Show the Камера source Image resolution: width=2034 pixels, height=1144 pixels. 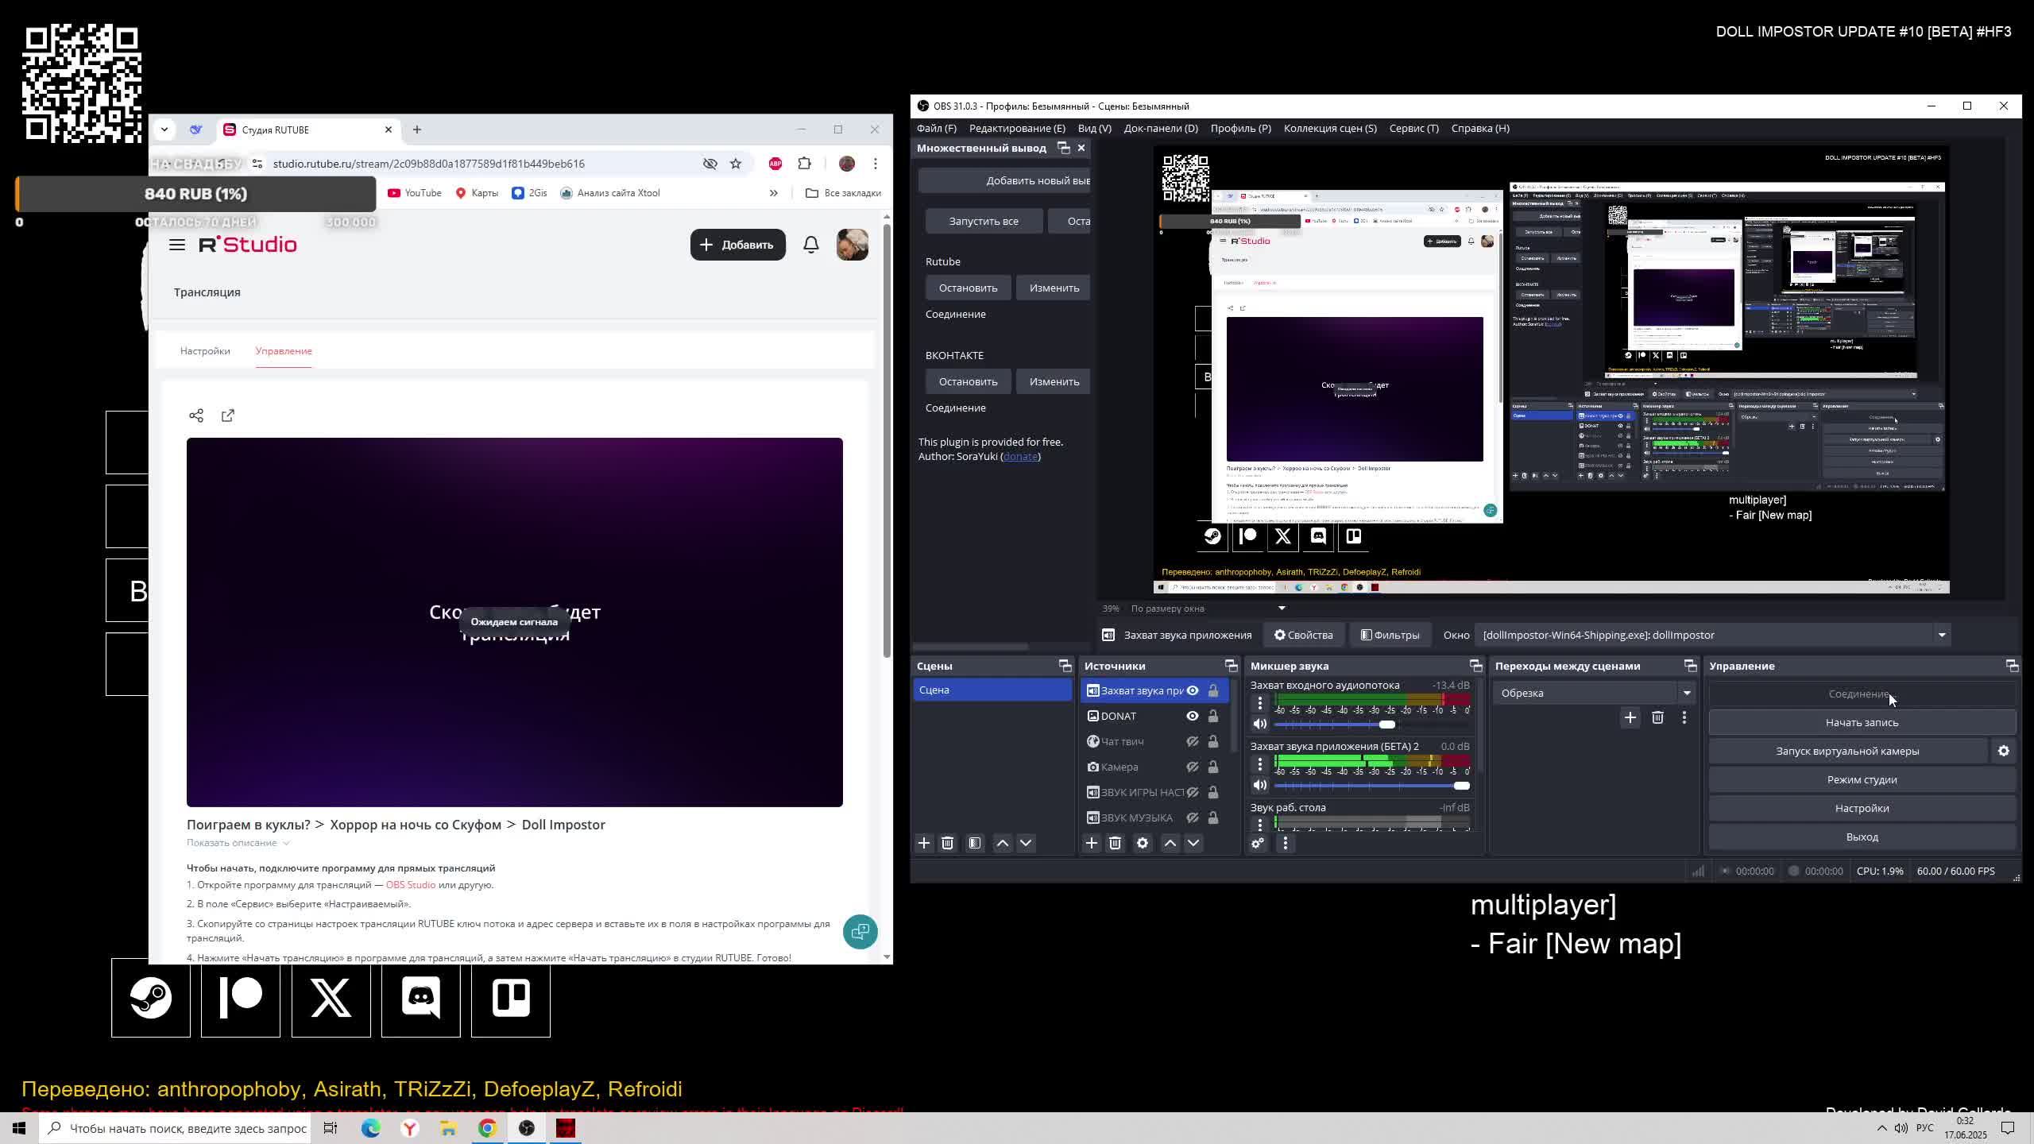[1193, 767]
